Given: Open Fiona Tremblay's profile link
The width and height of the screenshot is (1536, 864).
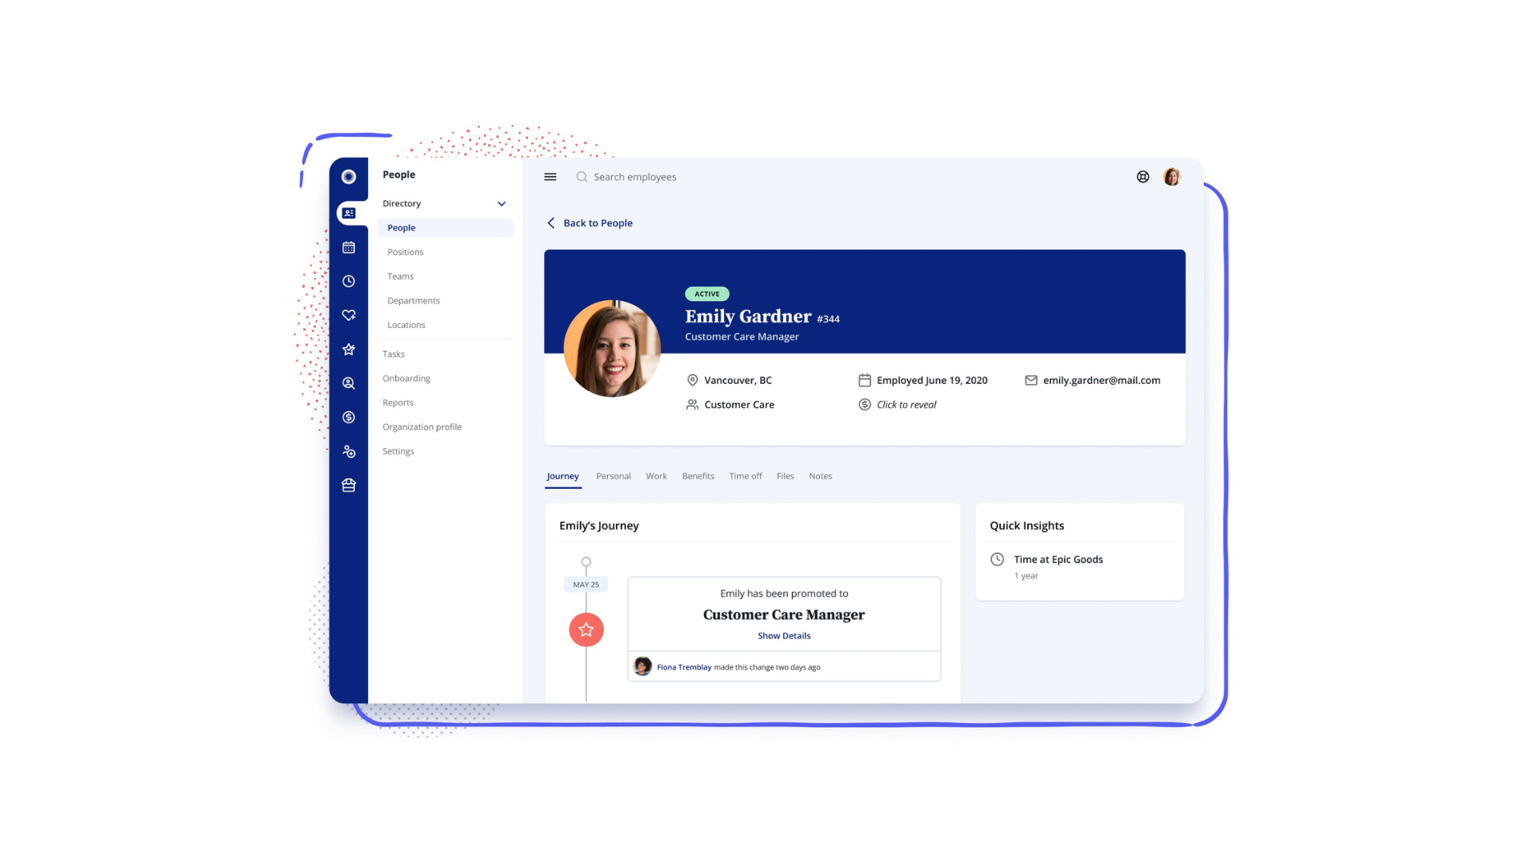Looking at the screenshot, I should [684, 667].
